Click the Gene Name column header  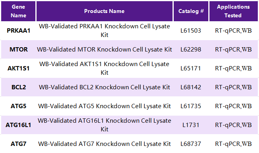18,11
